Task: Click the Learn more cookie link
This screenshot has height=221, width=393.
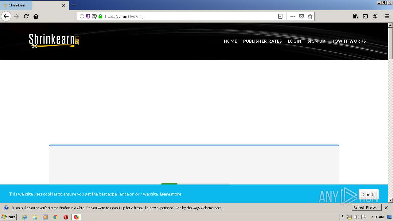Action: click(x=170, y=194)
